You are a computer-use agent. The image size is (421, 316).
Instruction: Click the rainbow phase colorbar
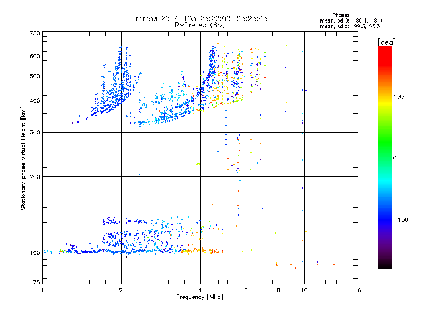click(385, 157)
